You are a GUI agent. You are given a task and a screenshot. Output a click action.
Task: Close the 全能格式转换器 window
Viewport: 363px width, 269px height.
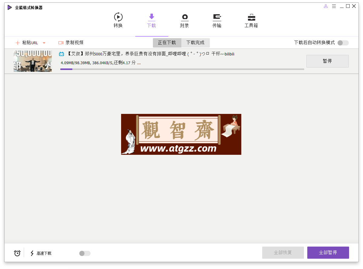[x=354, y=6]
